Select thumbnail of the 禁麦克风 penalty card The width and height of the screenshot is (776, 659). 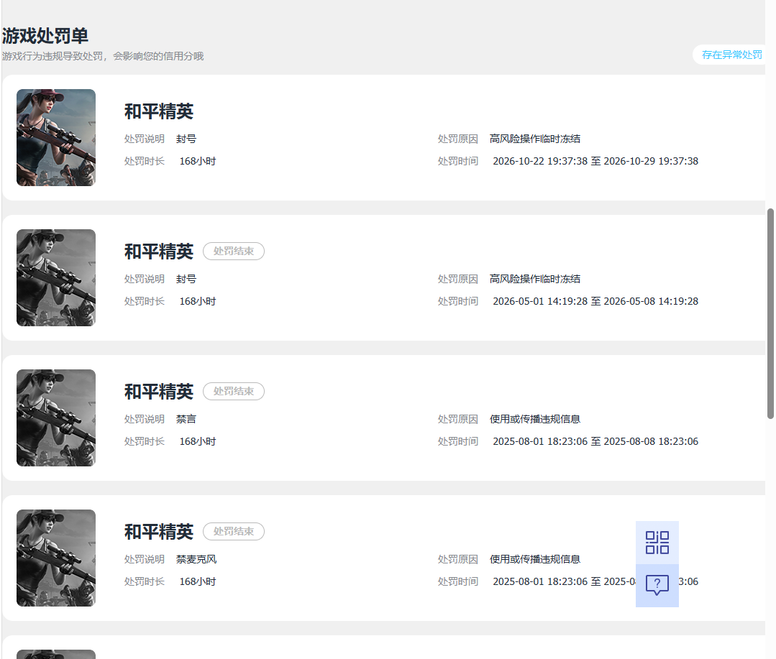pos(56,558)
